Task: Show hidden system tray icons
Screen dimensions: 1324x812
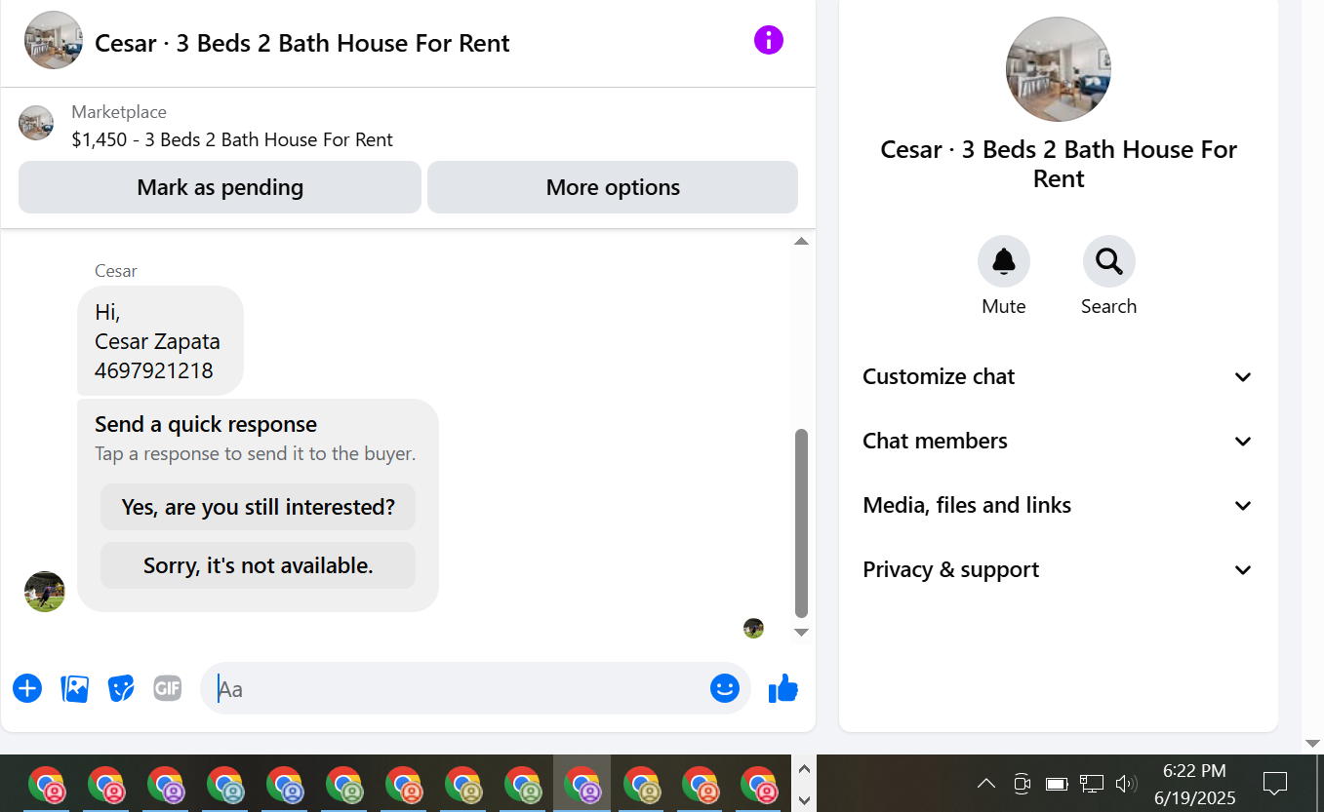Action: pyautogui.click(x=986, y=783)
